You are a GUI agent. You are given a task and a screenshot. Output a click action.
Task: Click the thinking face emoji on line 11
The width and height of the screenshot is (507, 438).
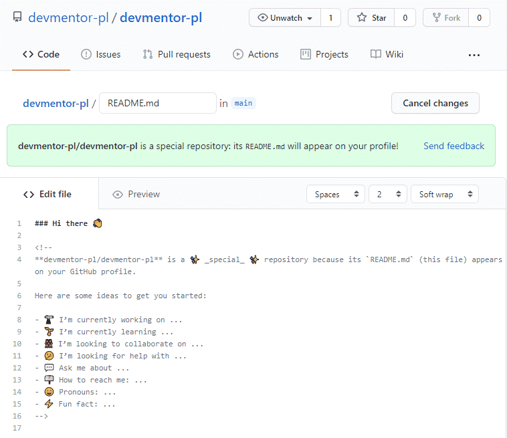click(x=49, y=356)
